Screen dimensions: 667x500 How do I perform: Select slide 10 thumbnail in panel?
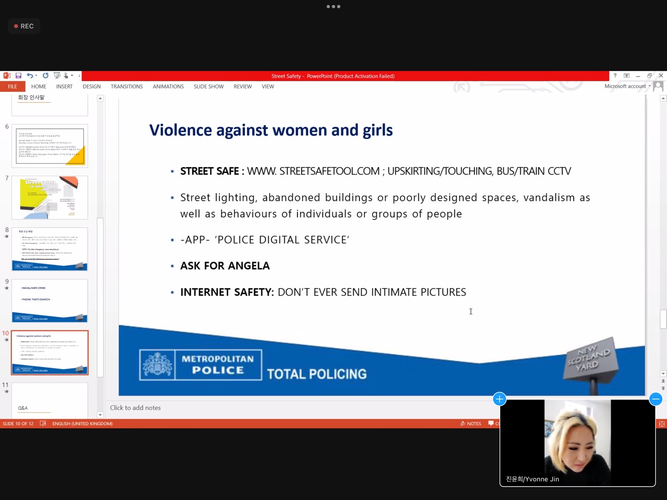[50, 353]
